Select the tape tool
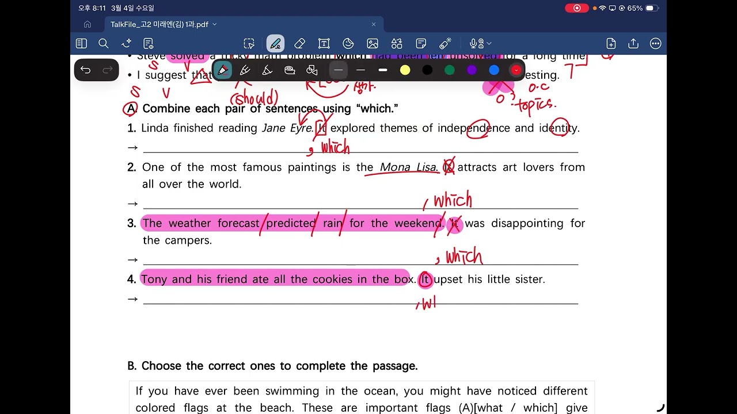 click(290, 70)
